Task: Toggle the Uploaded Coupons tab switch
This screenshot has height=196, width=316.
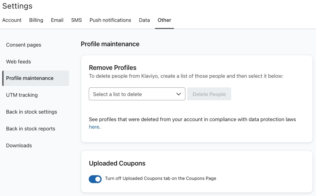Action: (x=95, y=179)
